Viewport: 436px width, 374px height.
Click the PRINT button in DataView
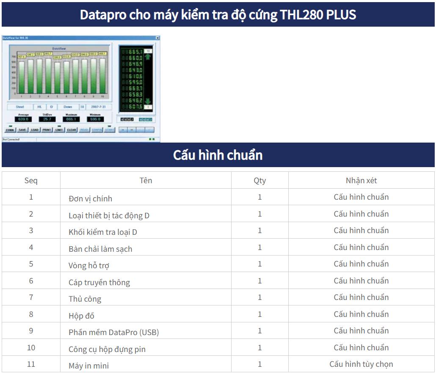point(47,130)
